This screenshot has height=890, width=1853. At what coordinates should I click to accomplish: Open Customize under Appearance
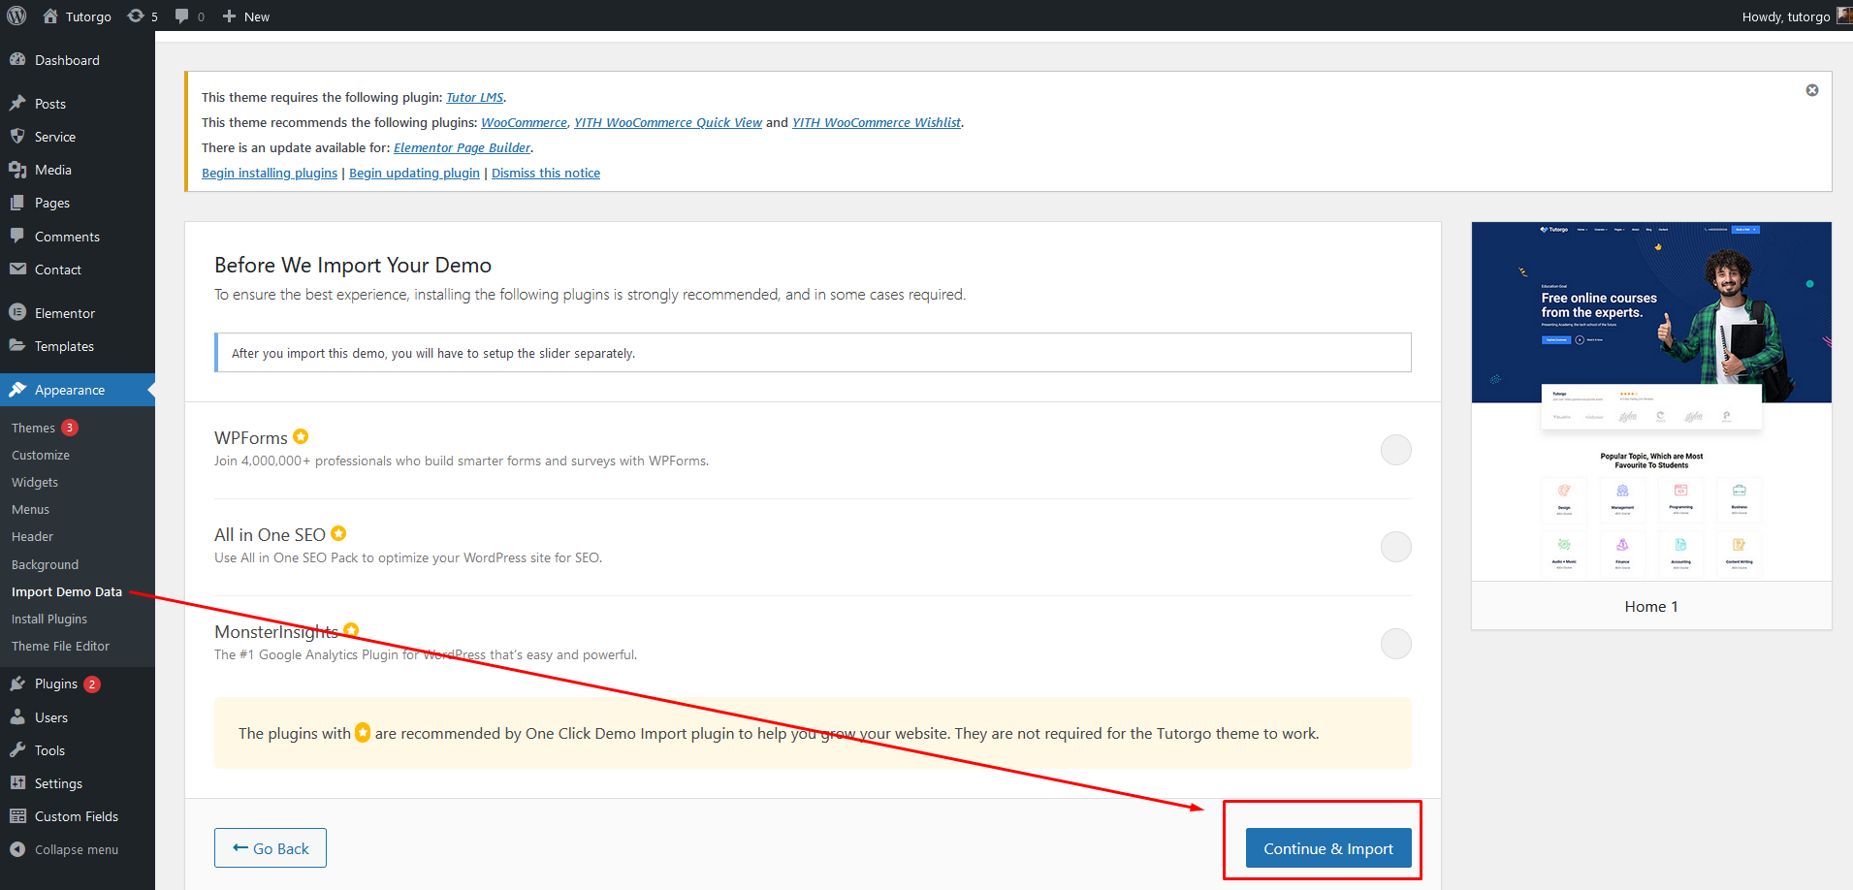coord(41,455)
